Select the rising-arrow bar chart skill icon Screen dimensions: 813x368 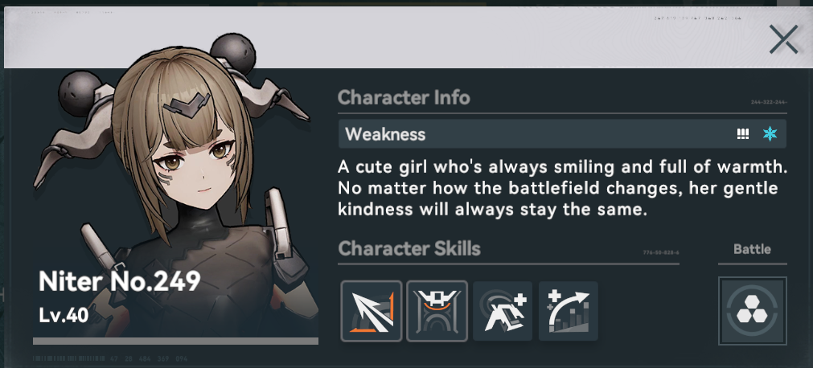569,311
